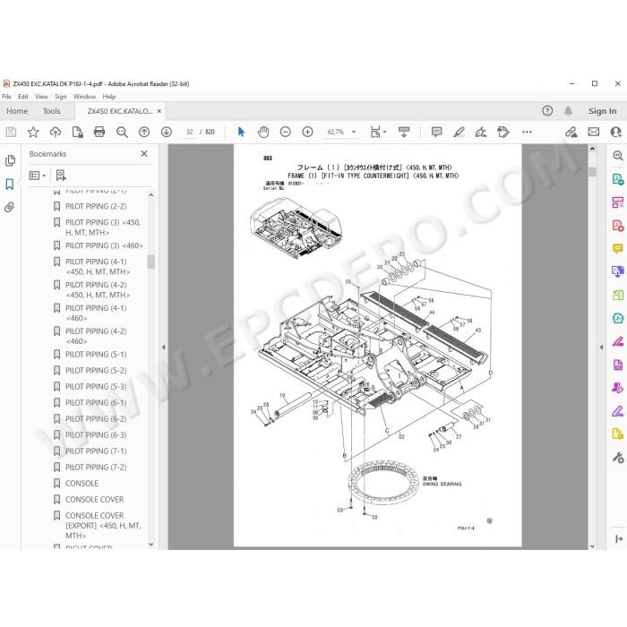Open the Edit menu

[x=23, y=97]
